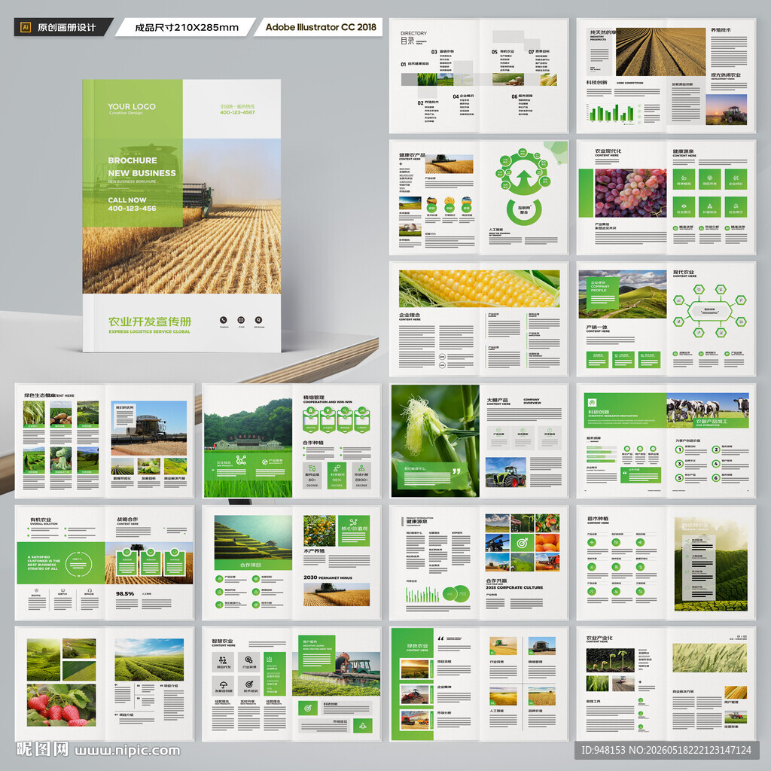The width and height of the screenshot is (771, 771).
Task: Click the 项目开发 gray icon tile
Action: pos(223,661)
